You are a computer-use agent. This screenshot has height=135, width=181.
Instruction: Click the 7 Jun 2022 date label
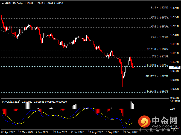click(x=42, y=132)
